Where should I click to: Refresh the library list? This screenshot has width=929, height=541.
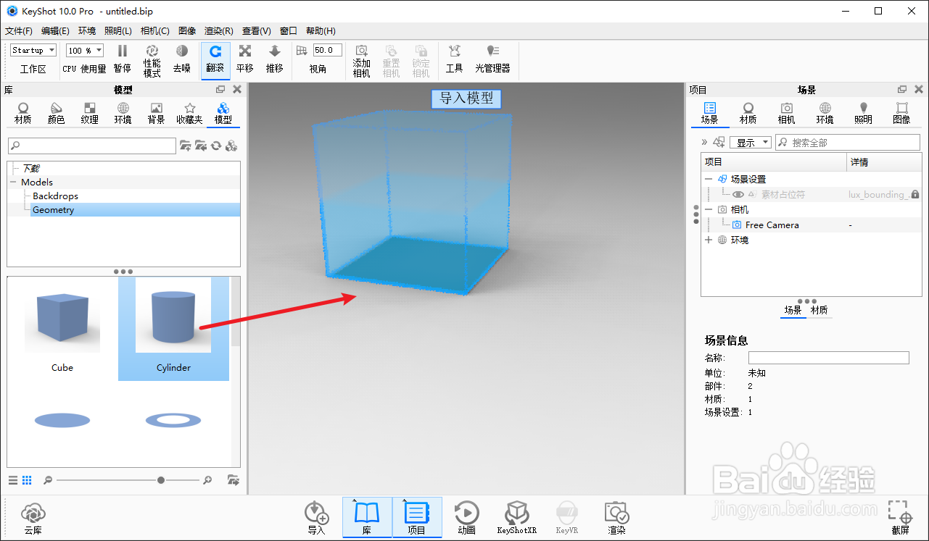coord(216,146)
